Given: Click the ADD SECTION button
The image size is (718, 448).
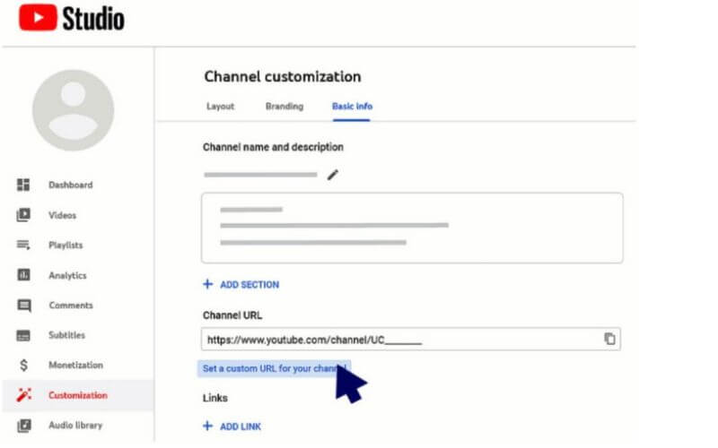Looking at the screenshot, I should [241, 285].
